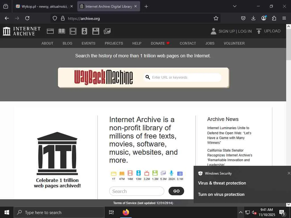
Task: Open the Firefox downloads panel
Action: [253, 18]
